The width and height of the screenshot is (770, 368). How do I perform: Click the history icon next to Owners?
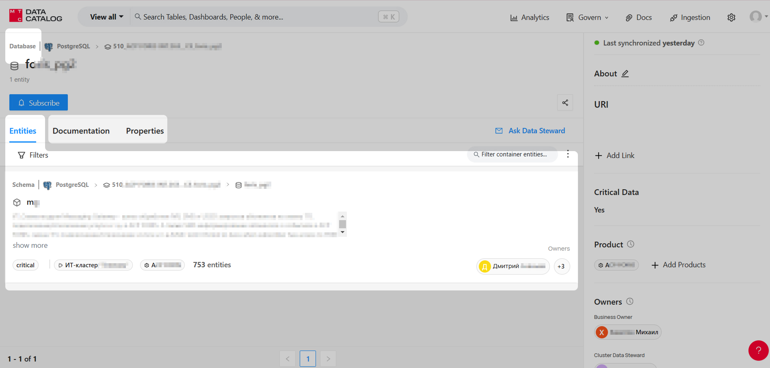629,301
